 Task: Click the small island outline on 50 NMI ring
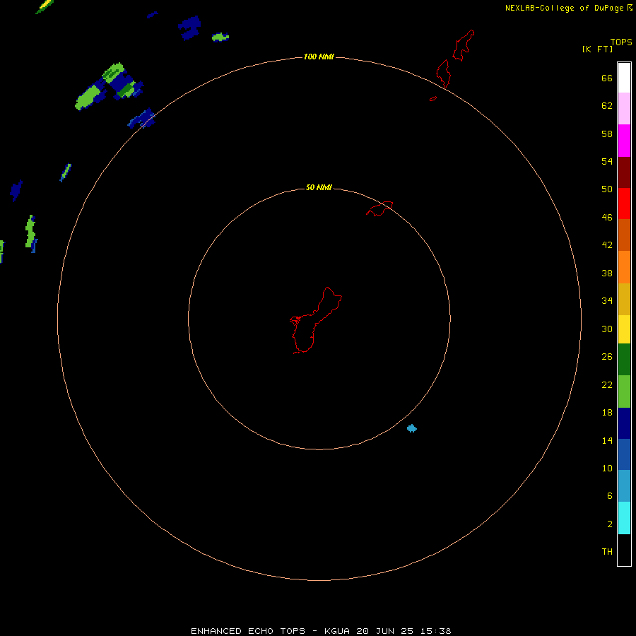tap(379, 208)
